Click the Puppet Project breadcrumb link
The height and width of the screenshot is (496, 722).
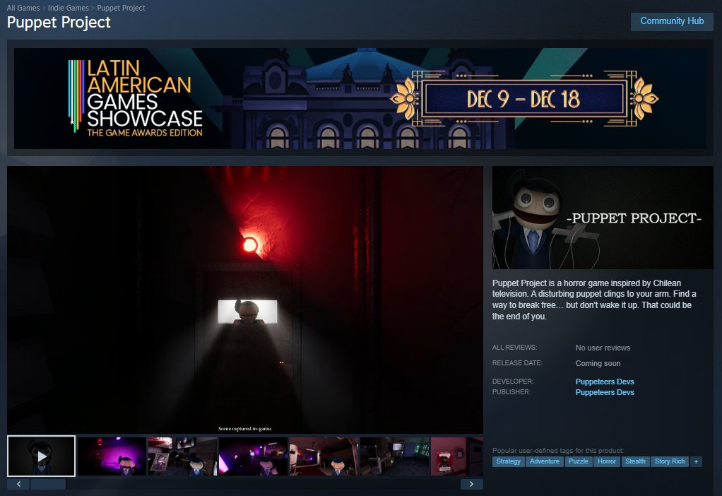point(121,8)
